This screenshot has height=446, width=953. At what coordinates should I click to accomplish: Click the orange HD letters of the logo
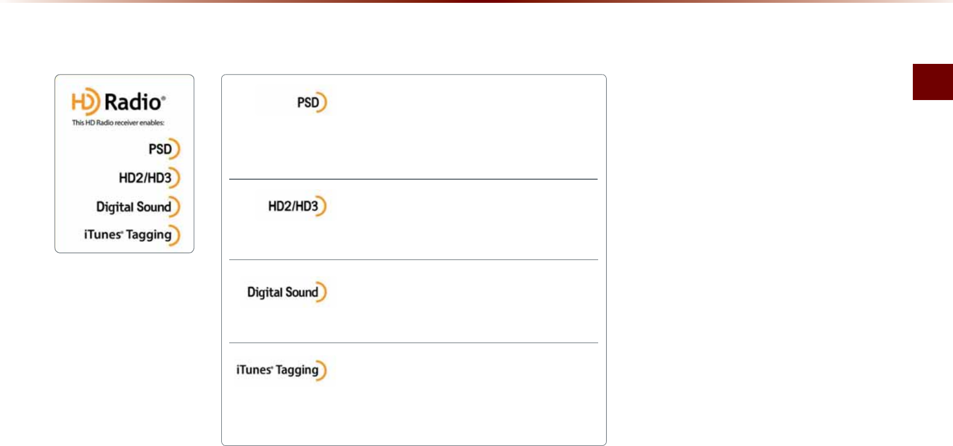[85, 102]
